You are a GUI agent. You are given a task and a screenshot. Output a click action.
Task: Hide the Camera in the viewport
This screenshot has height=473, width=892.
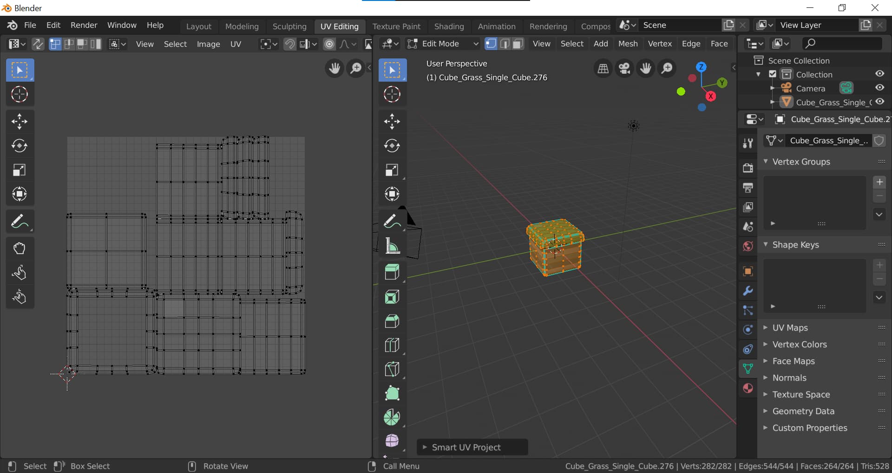879,88
